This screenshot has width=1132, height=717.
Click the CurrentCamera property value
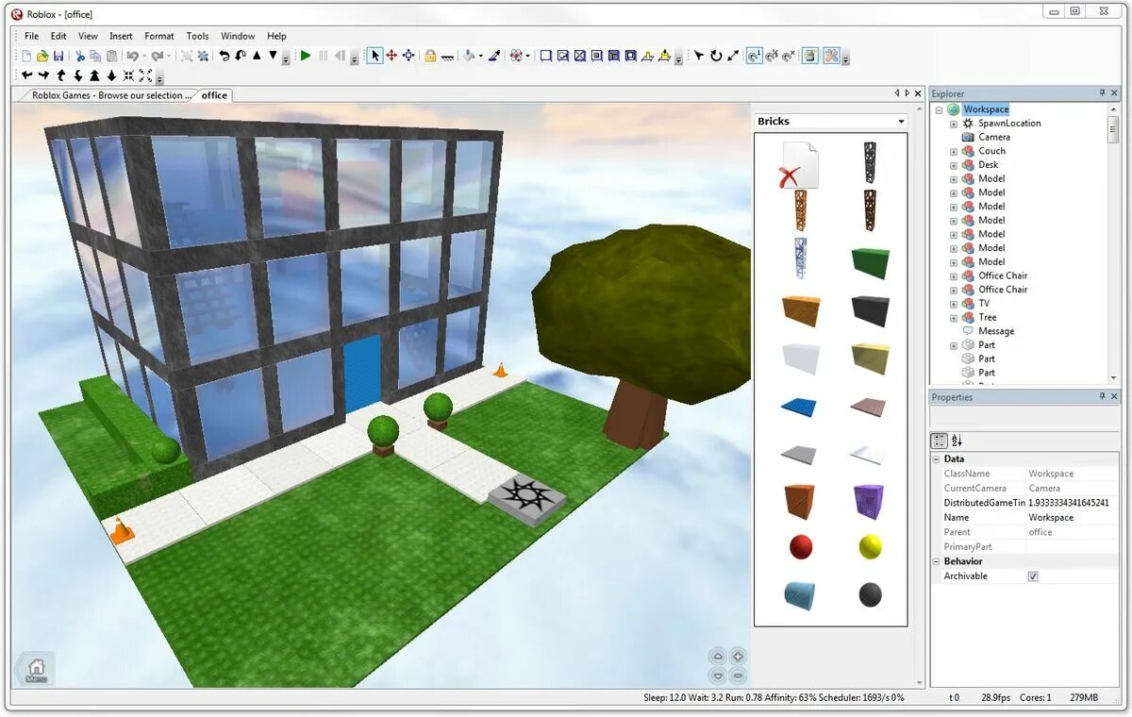(x=1073, y=489)
